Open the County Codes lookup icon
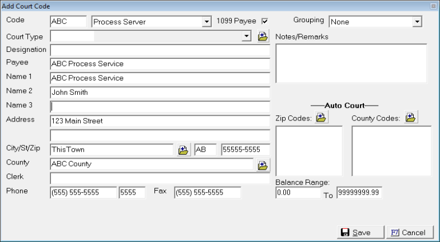 [410, 118]
